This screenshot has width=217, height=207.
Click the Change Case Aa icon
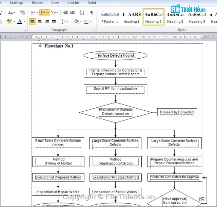point(10,13)
